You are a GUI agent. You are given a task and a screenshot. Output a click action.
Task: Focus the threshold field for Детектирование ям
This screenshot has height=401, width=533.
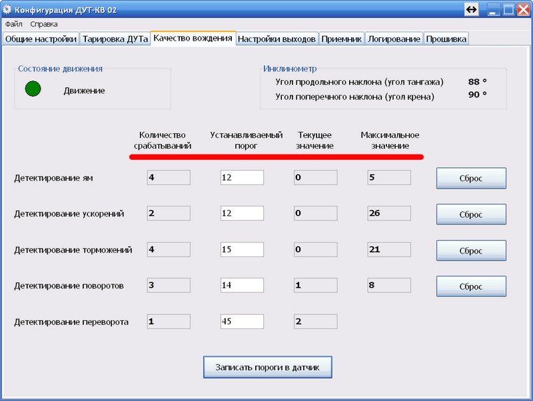(x=242, y=178)
